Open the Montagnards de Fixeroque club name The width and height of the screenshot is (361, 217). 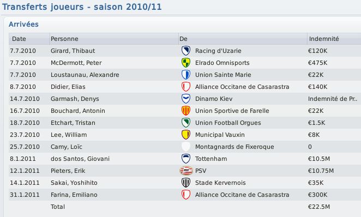[234, 147]
